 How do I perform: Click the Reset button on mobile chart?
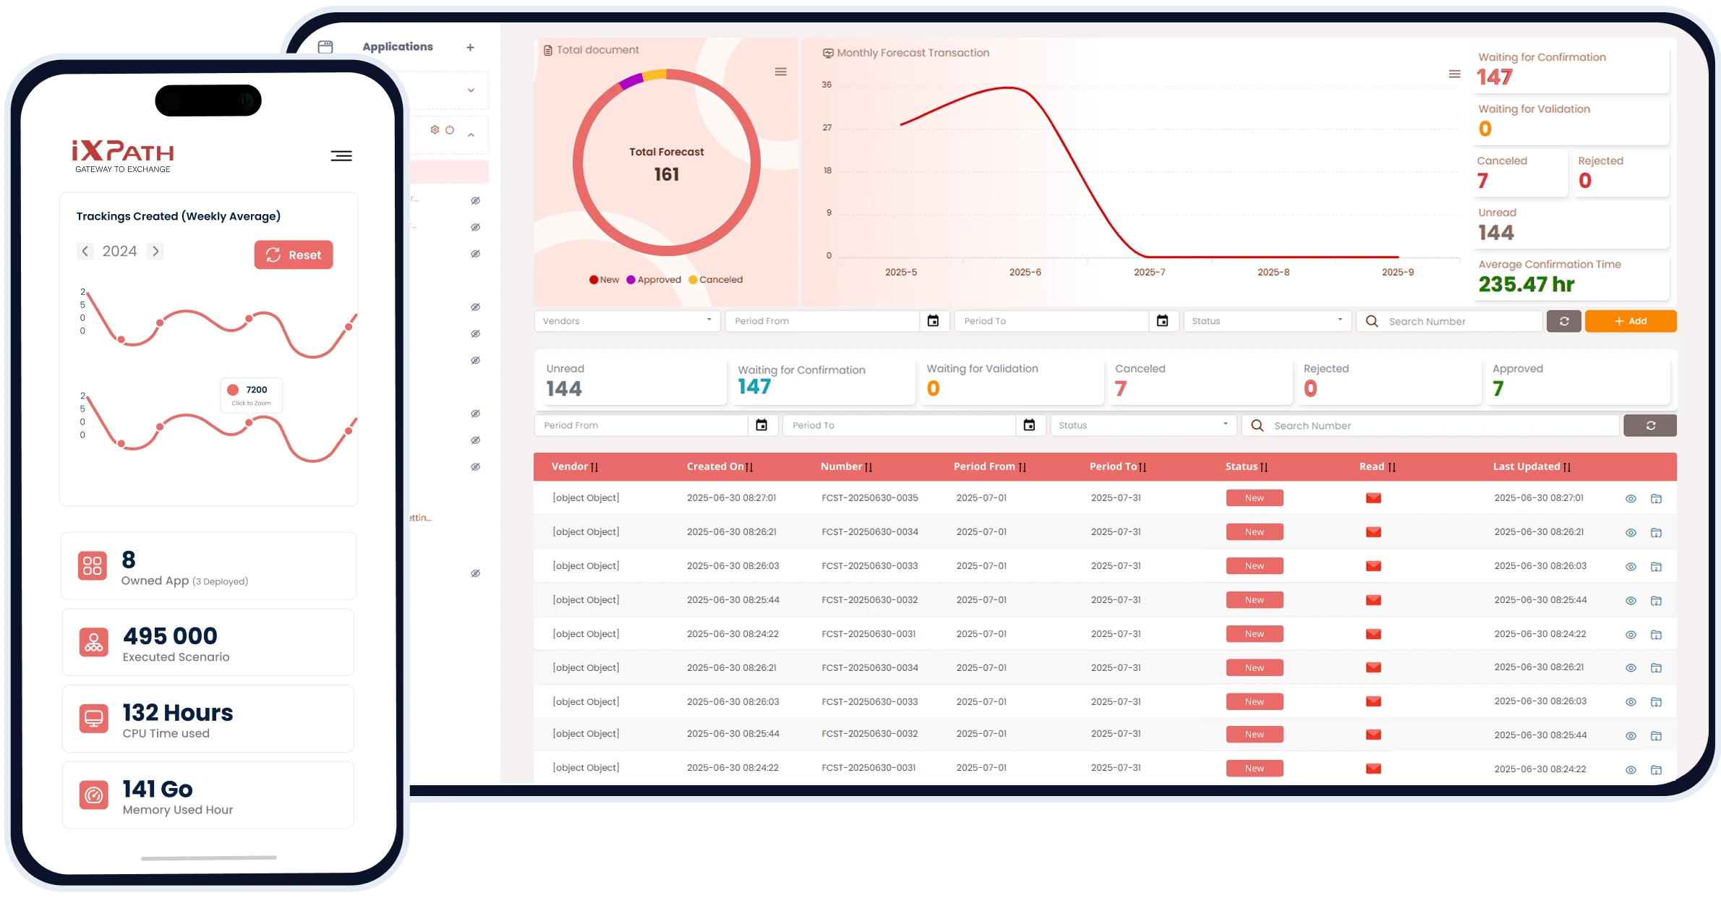294,255
